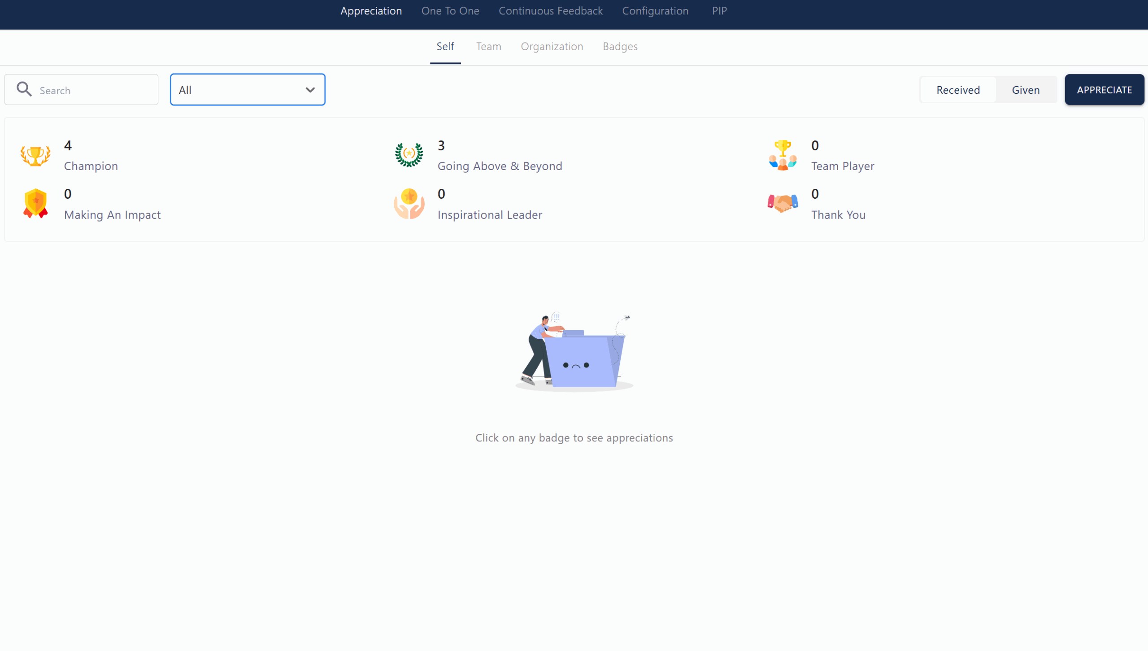Click the Champion count 4
The image size is (1148, 651).
[68, 145]
